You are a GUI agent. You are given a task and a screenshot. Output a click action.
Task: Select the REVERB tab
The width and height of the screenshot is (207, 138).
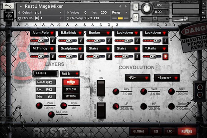pos(187,132)
